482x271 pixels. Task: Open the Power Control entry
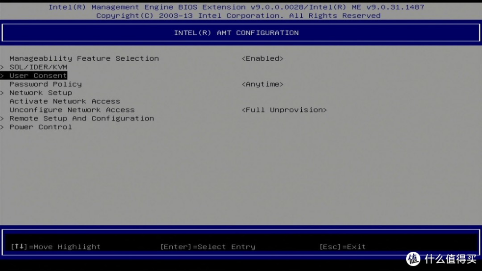pyautogui.click(x=40, y=127)
